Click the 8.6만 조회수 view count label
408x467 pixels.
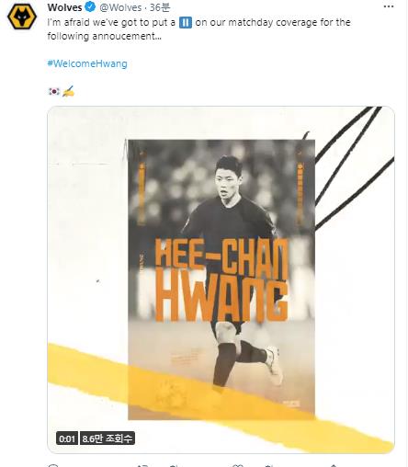pos(108,439)
